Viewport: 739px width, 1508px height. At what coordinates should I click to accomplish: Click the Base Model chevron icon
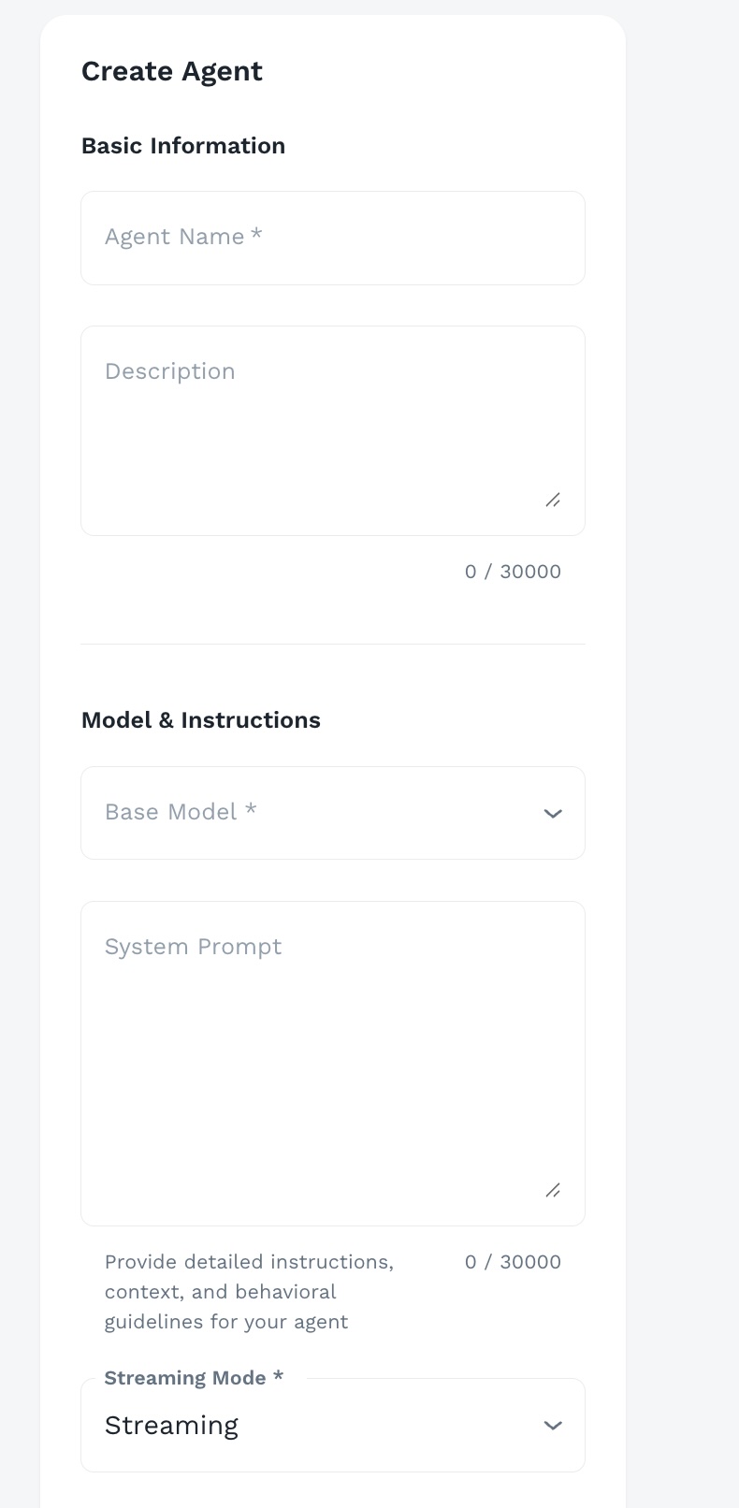click(x=553, y=813)
